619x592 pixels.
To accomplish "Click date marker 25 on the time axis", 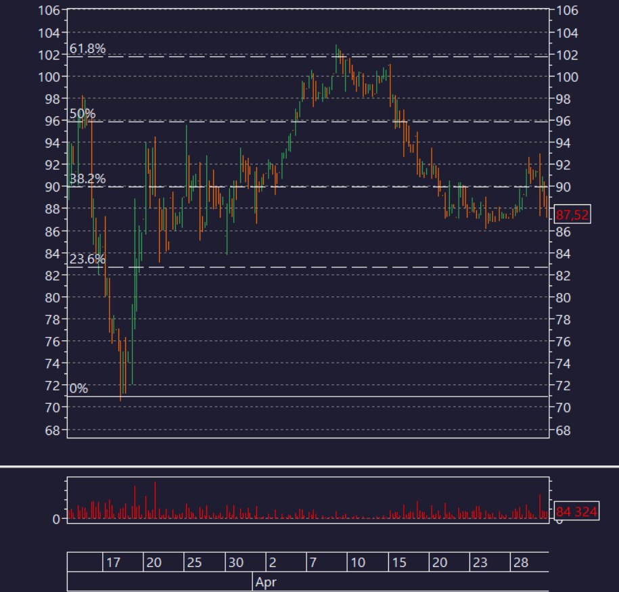I will tap(194, 562).
